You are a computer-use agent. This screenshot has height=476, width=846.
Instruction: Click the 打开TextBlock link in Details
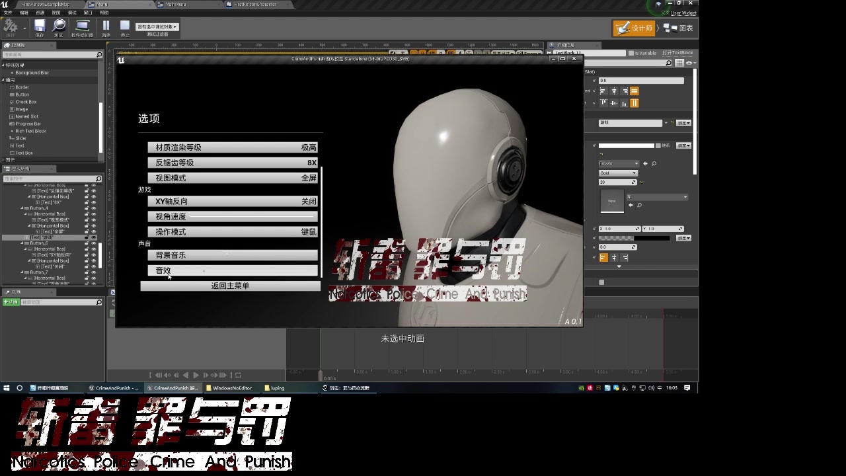pos(677,53)
